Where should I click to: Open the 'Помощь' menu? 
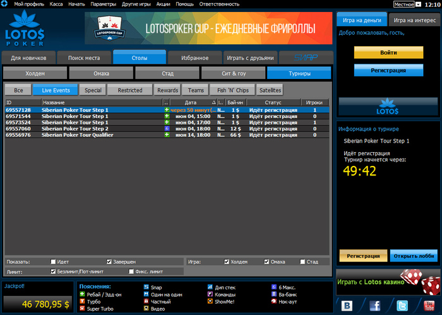(184, 4)
